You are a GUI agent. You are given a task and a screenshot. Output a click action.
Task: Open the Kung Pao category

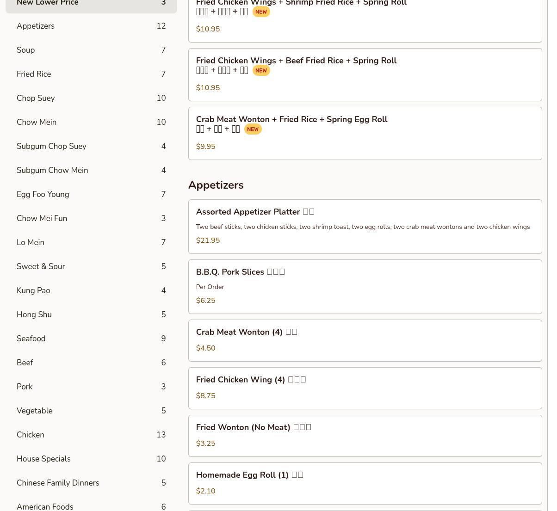(x=91, y=290)
